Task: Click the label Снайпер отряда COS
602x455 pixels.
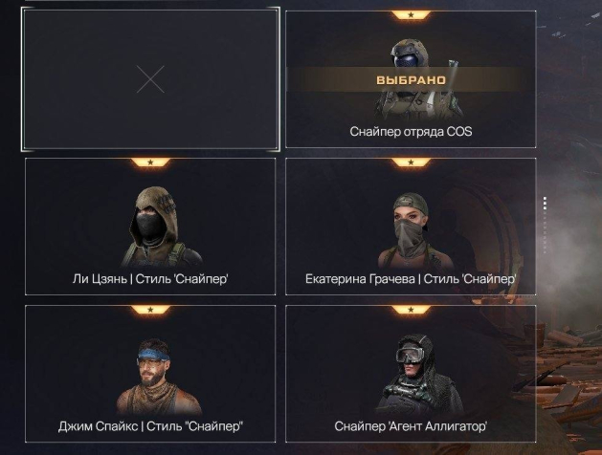Action: click(411, 132)
